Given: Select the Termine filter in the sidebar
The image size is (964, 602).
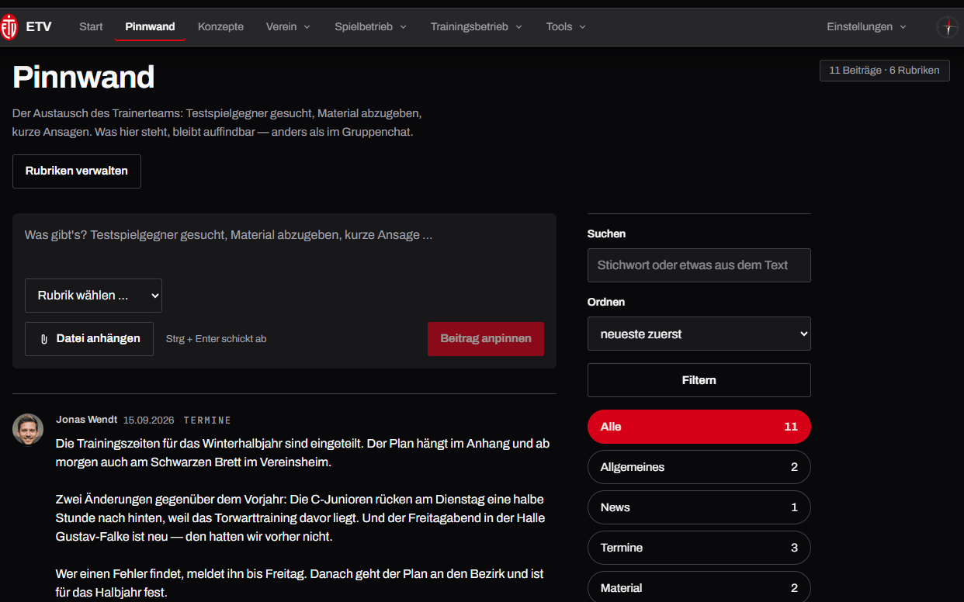Looking at the screenshot, I should [x=699, y=548].
